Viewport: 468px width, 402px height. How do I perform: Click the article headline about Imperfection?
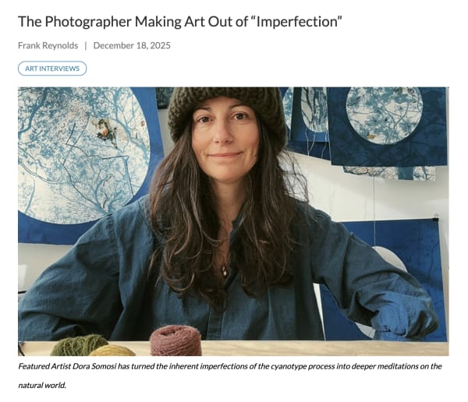180,22
